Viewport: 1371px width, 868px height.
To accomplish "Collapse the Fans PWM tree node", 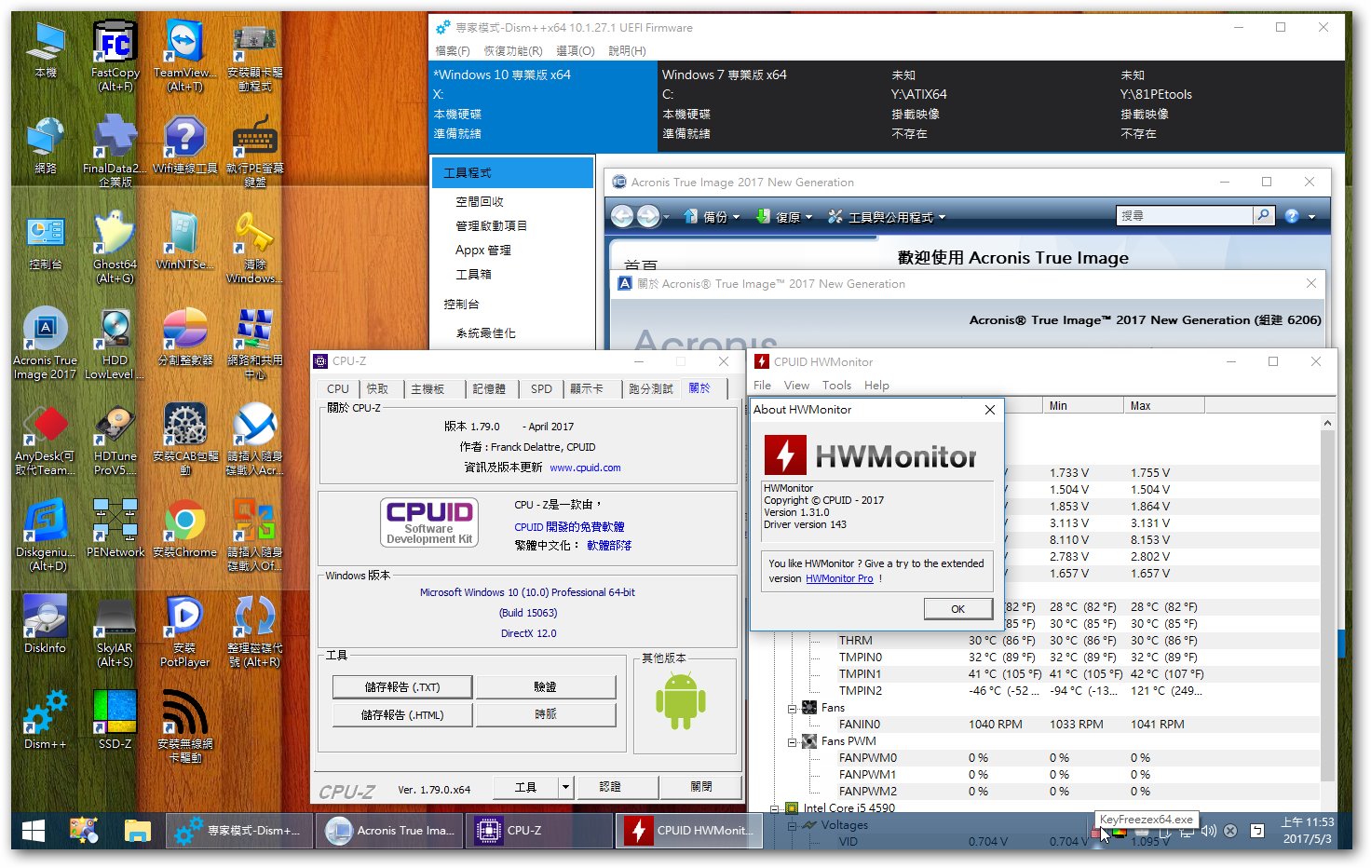I will click(793, 741).
